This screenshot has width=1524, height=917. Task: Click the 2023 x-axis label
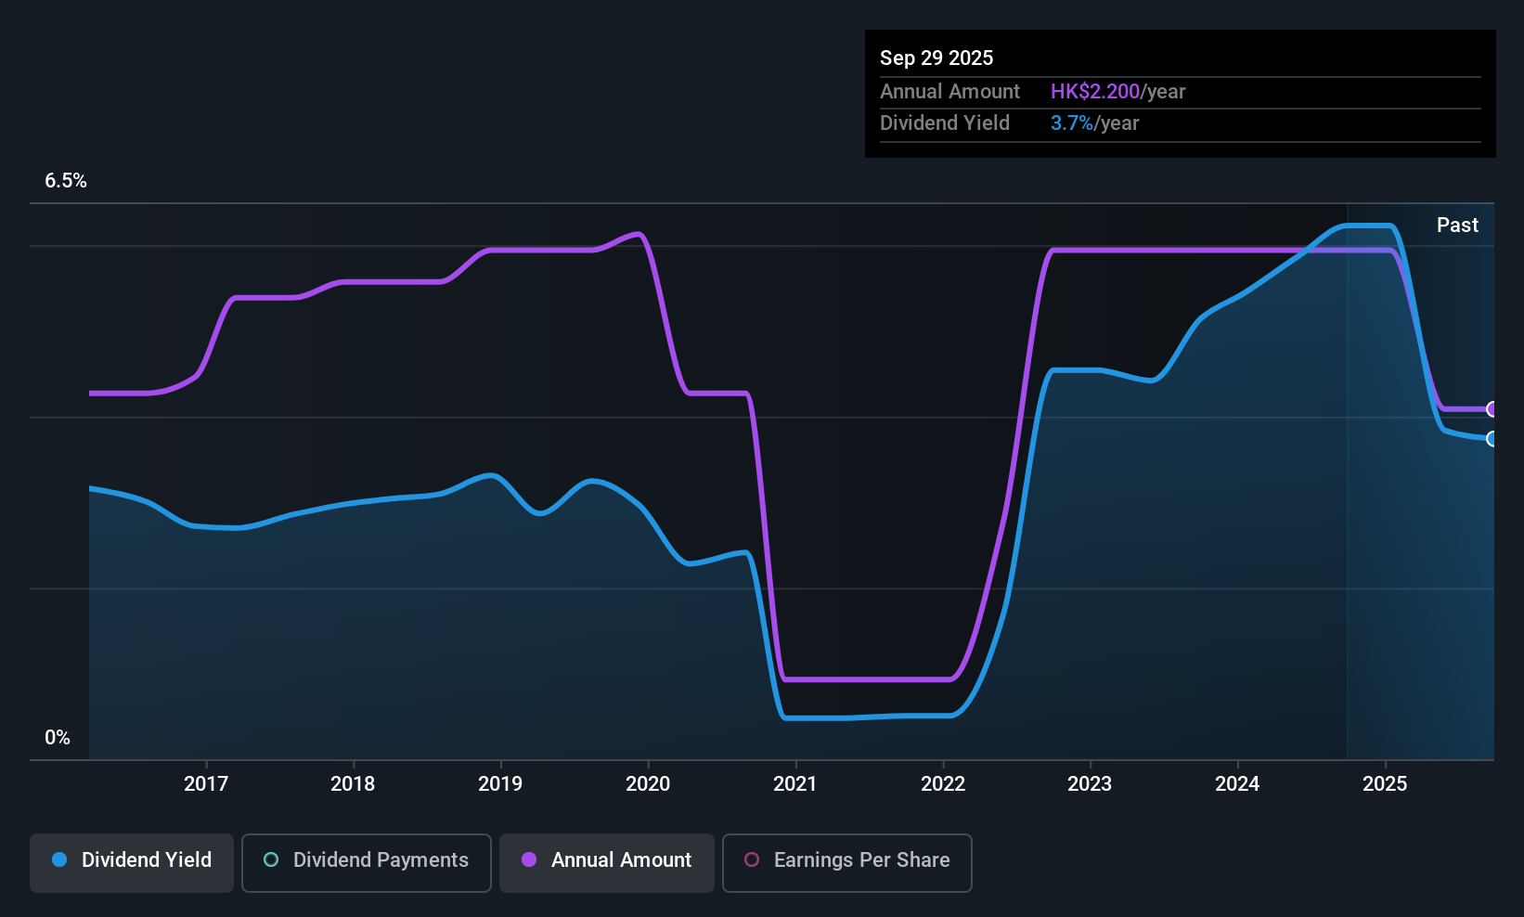point(1090,784)
